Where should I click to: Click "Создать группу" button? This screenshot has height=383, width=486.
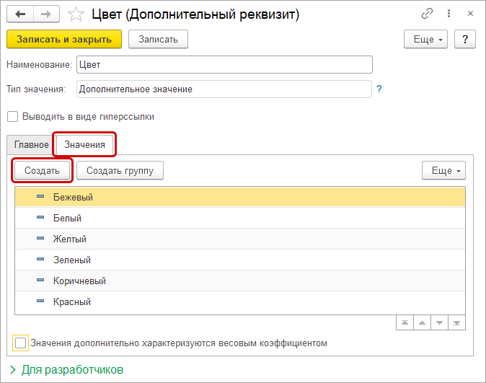point(120,170)
